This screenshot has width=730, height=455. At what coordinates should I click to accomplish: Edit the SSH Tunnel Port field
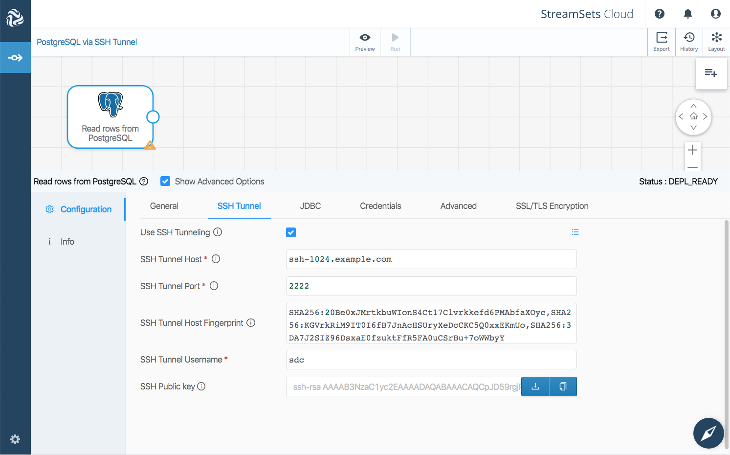[x=431, y=286]
